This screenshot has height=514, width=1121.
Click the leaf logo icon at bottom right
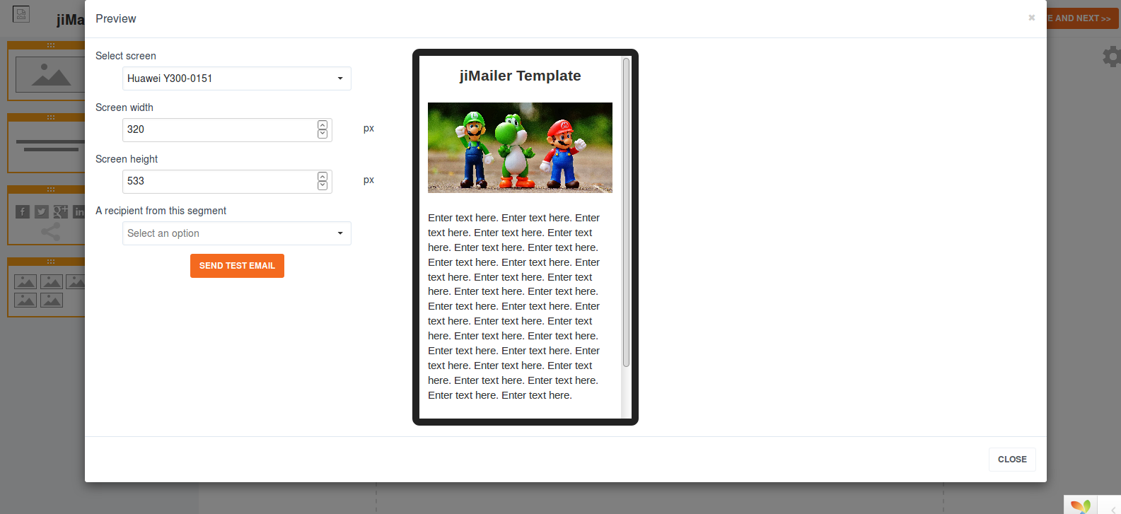click(1081, 506)
